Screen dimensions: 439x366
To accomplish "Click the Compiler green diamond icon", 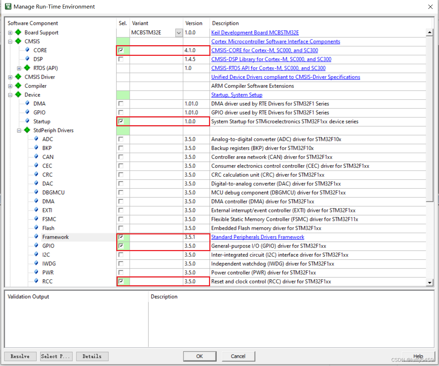I will (x=18, y=86).
